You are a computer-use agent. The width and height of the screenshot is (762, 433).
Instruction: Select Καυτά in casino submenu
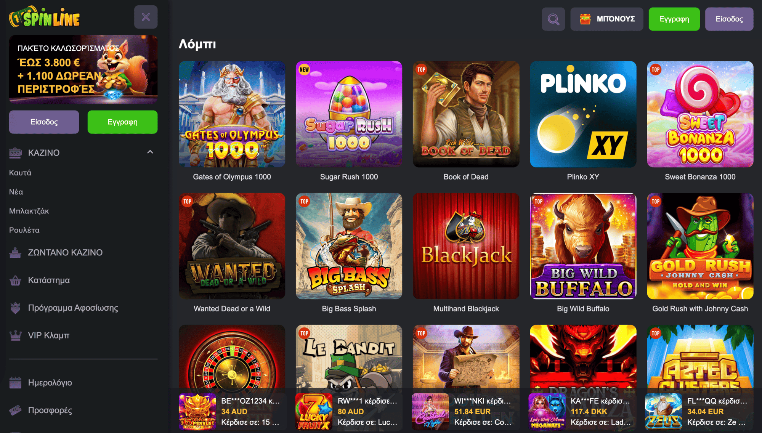coord(20,173)
